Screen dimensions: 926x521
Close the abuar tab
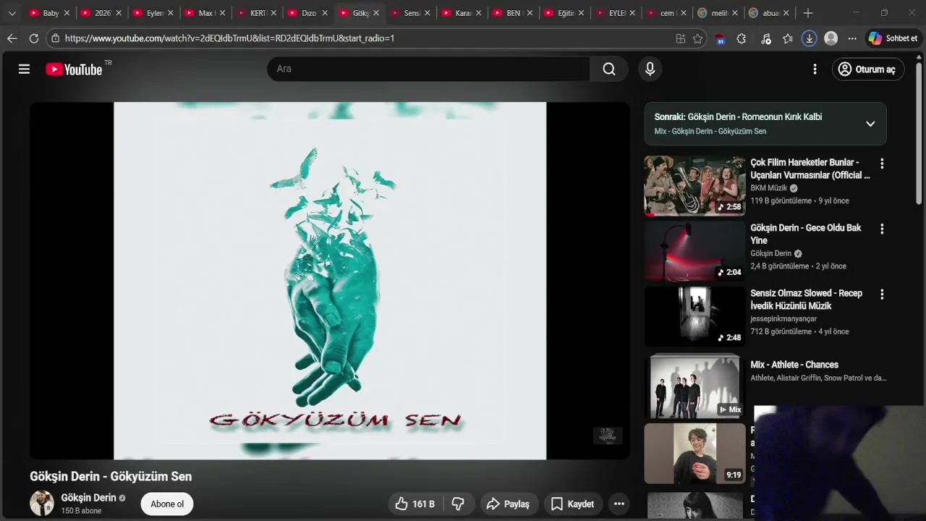[786, 13]
